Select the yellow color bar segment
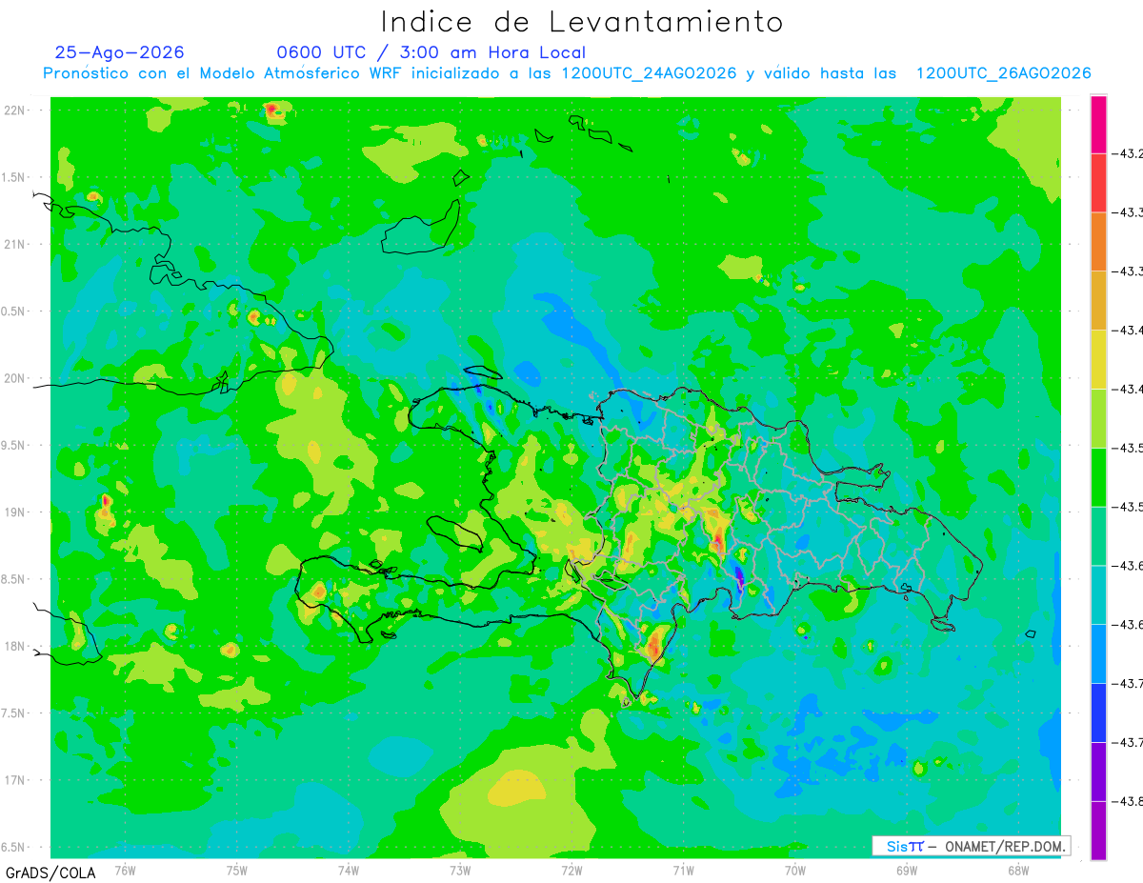The height and width of the screenshot is (883, 1143). (x=1098, y=359)
